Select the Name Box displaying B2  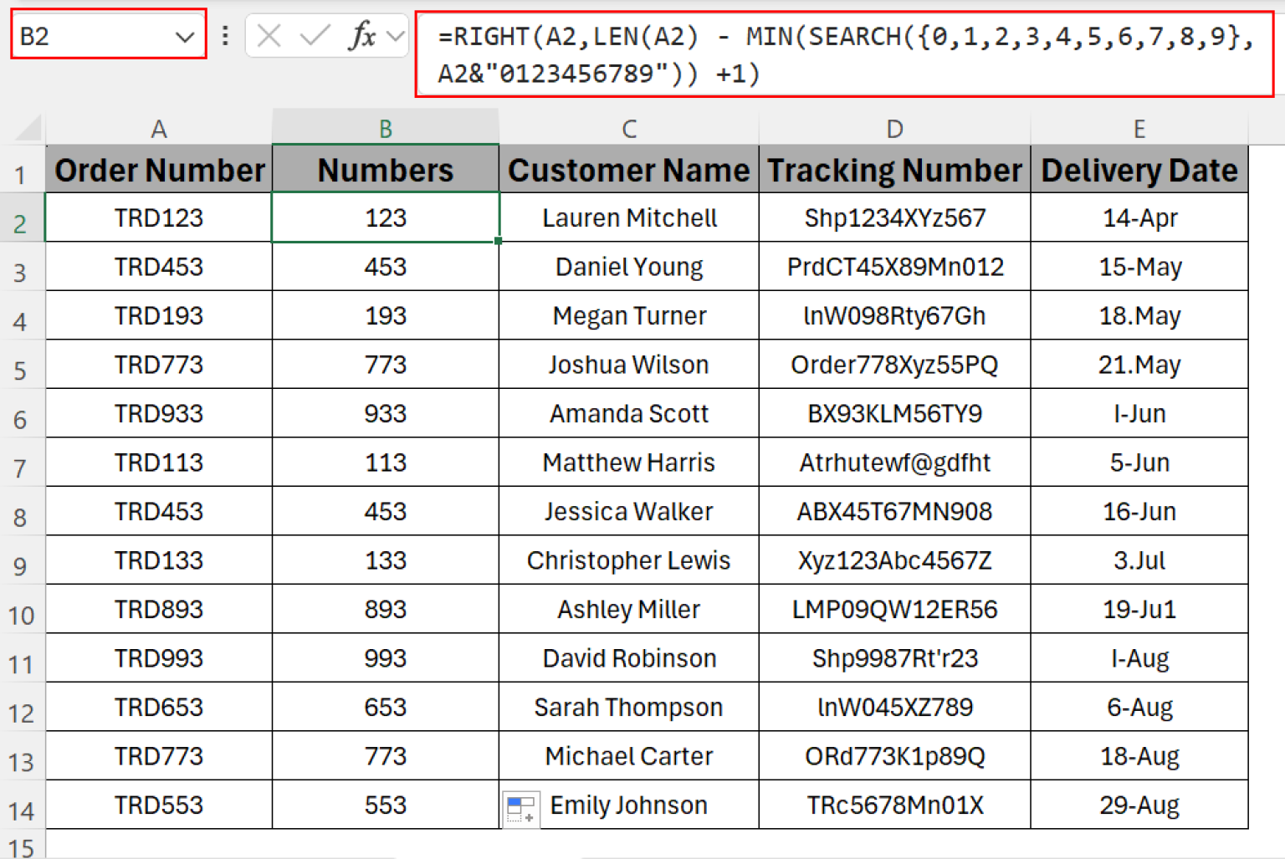[92, 35]
